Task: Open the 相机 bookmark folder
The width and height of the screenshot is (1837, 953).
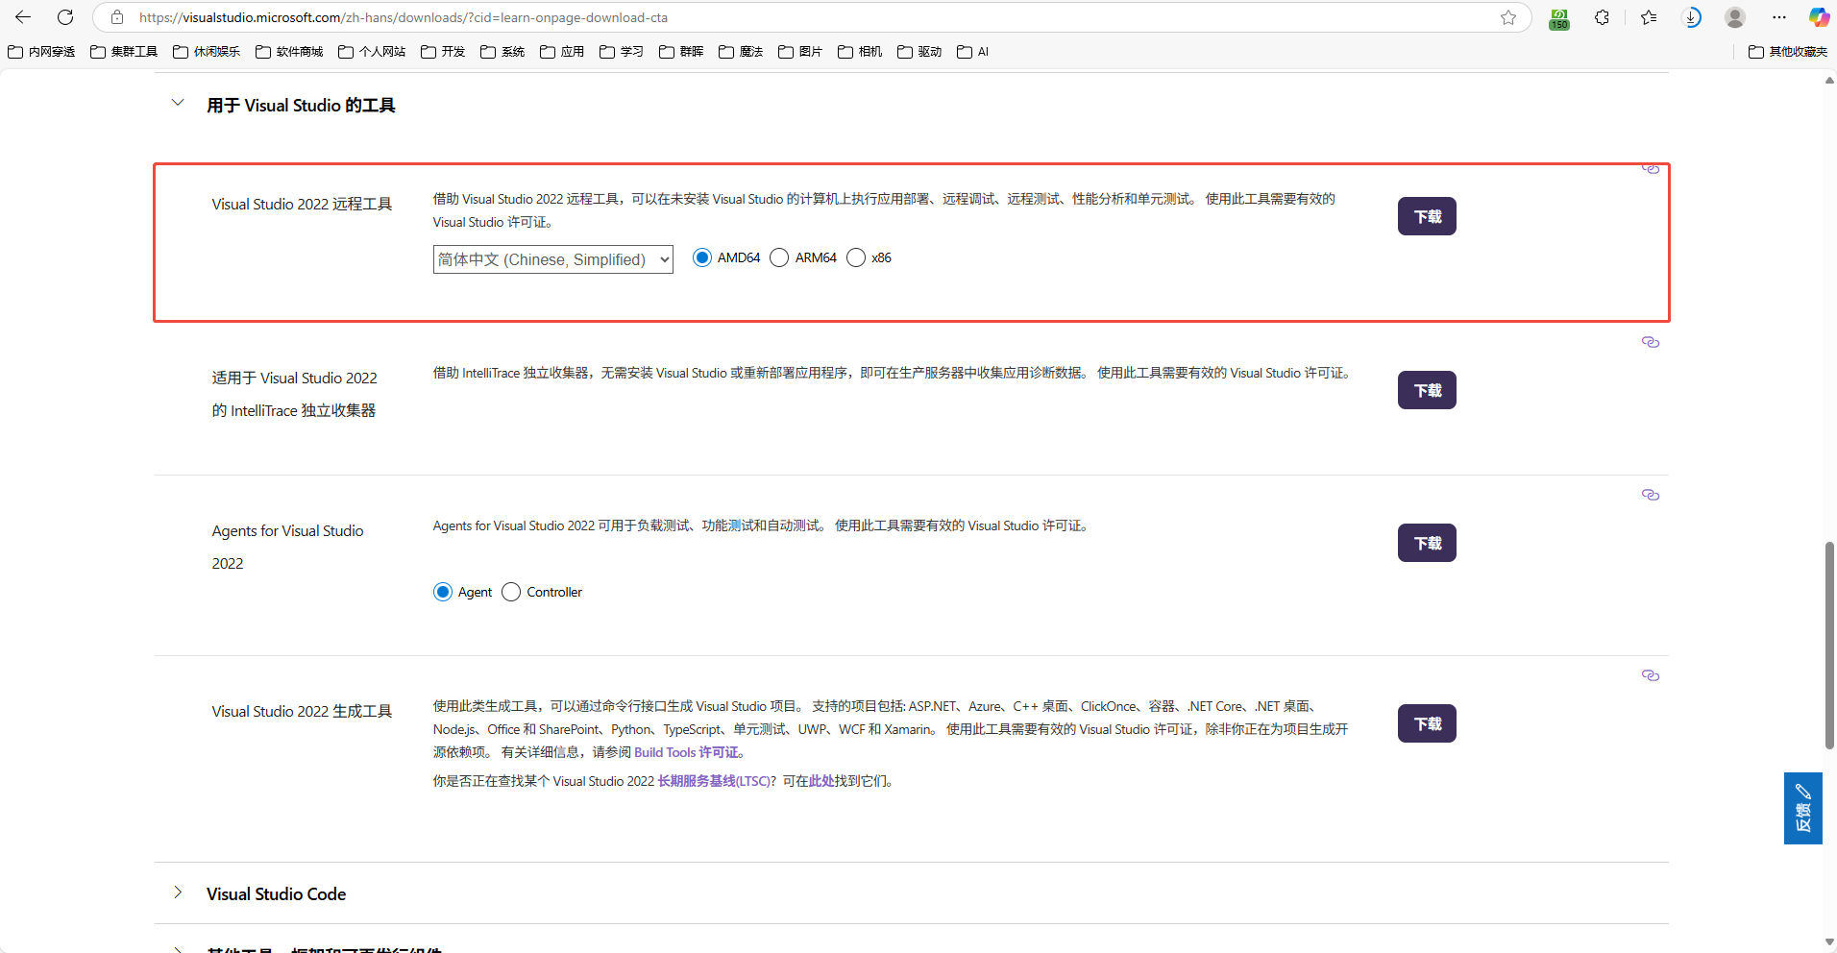Action: pos(860,52)
